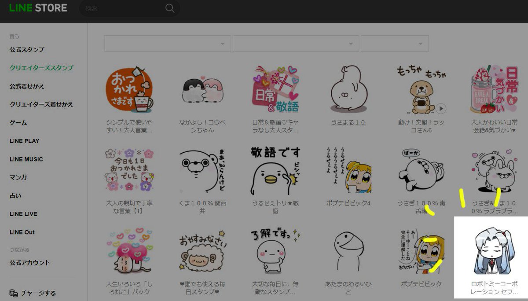
Task: Open ポプテピピック4 sticker thumbnail
Action: 348,171
